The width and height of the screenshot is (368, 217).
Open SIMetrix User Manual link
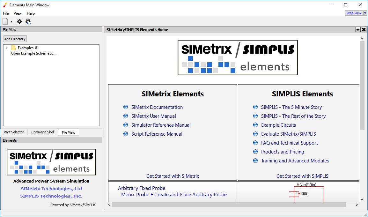153,116
